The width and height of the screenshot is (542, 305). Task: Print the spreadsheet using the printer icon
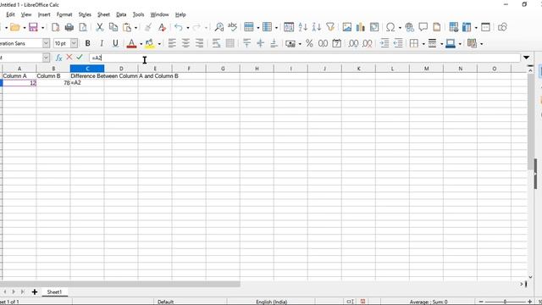tap(69, 27)
